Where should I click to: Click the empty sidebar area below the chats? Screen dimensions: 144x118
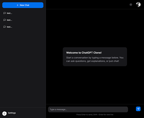23,68
